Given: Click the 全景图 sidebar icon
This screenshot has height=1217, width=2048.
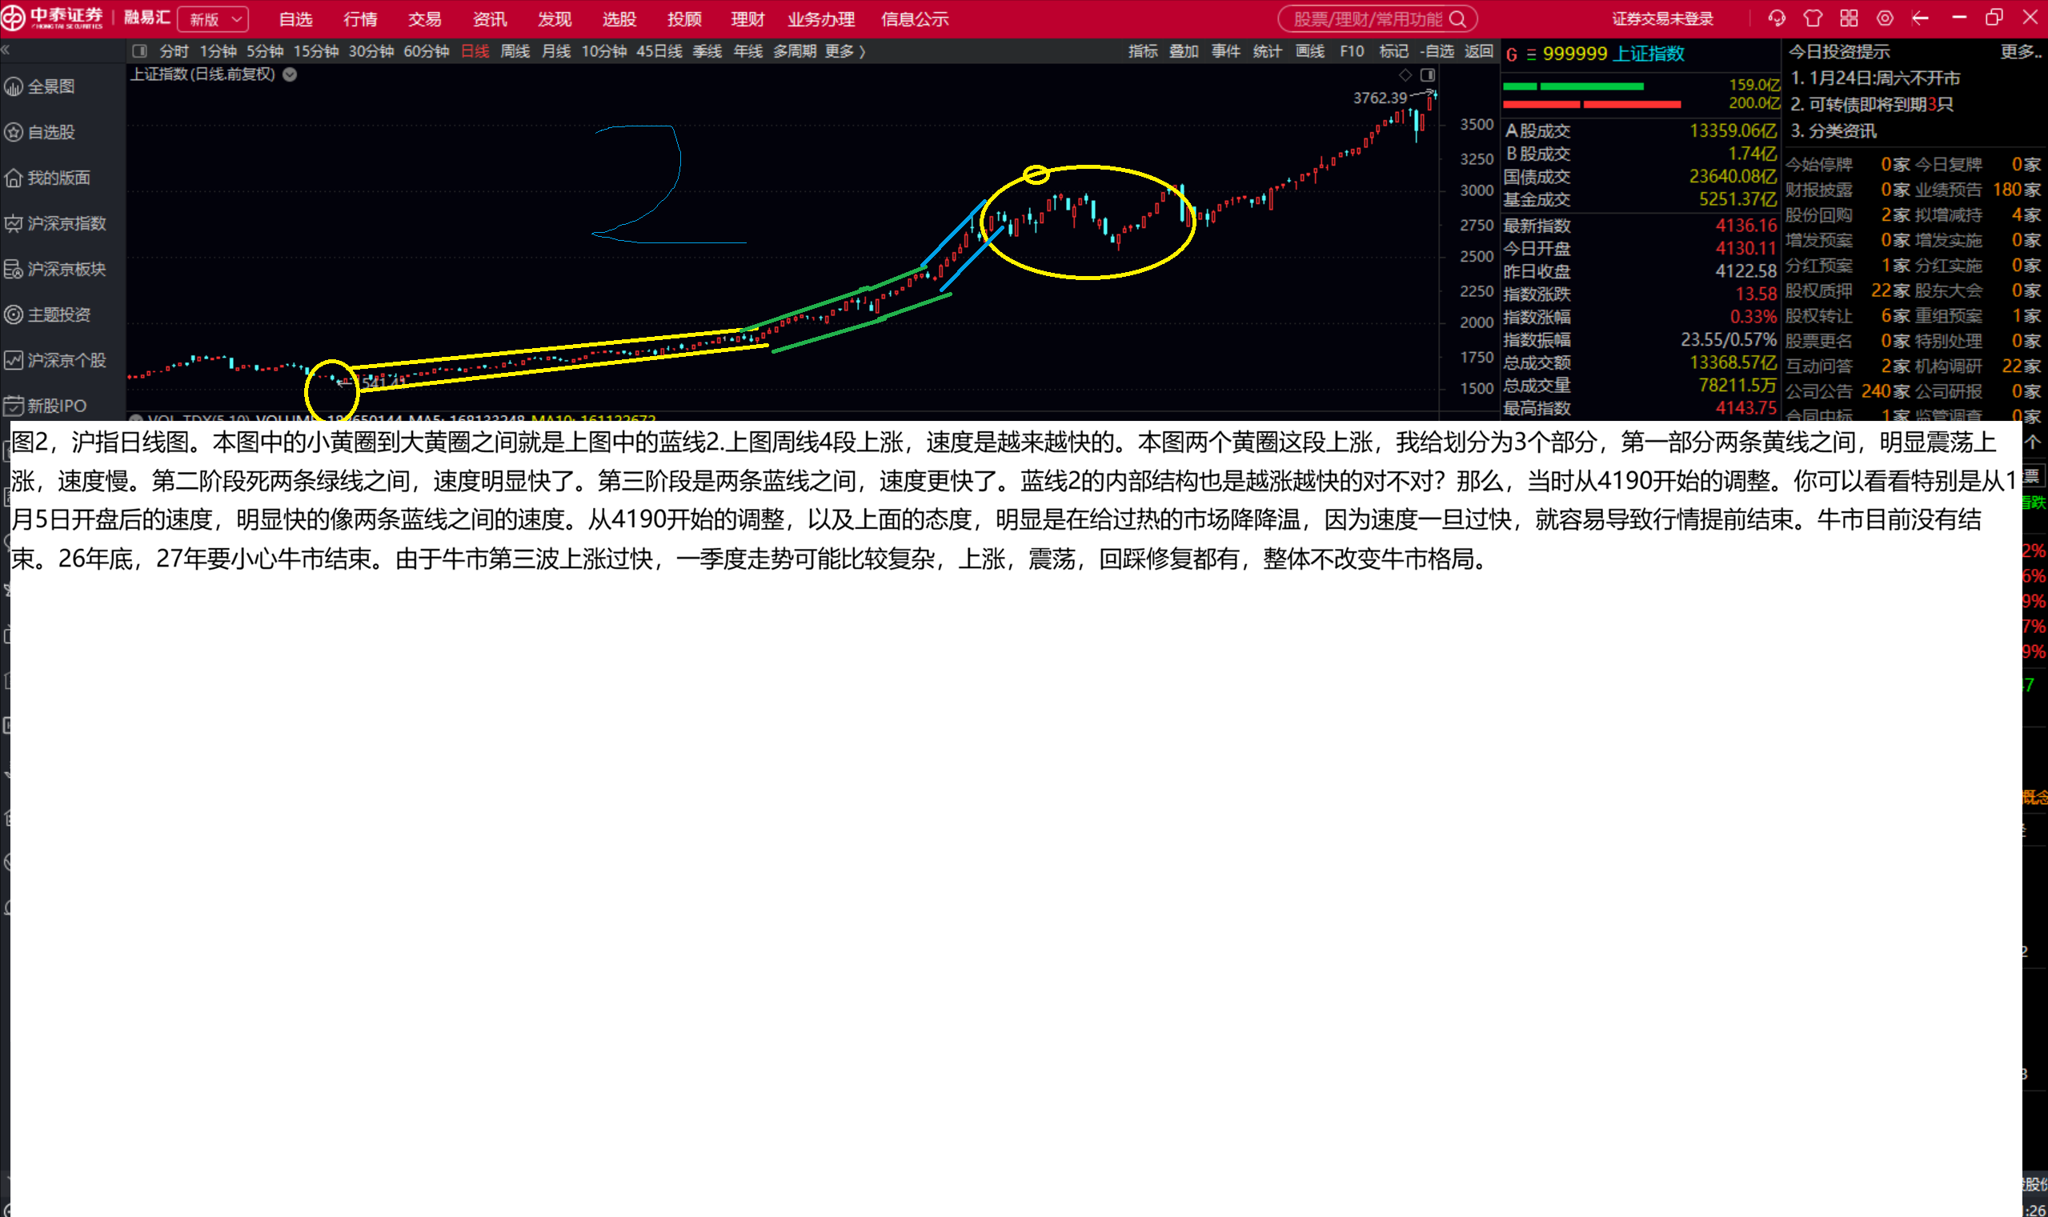Looking at the screenshot, I should 14,86.
